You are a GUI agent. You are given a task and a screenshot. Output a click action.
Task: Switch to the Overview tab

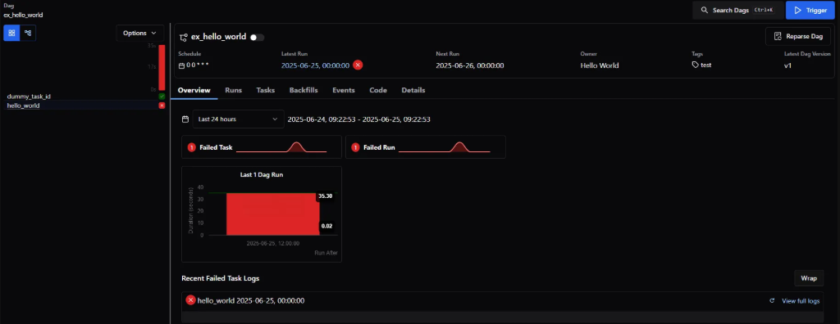194,90
